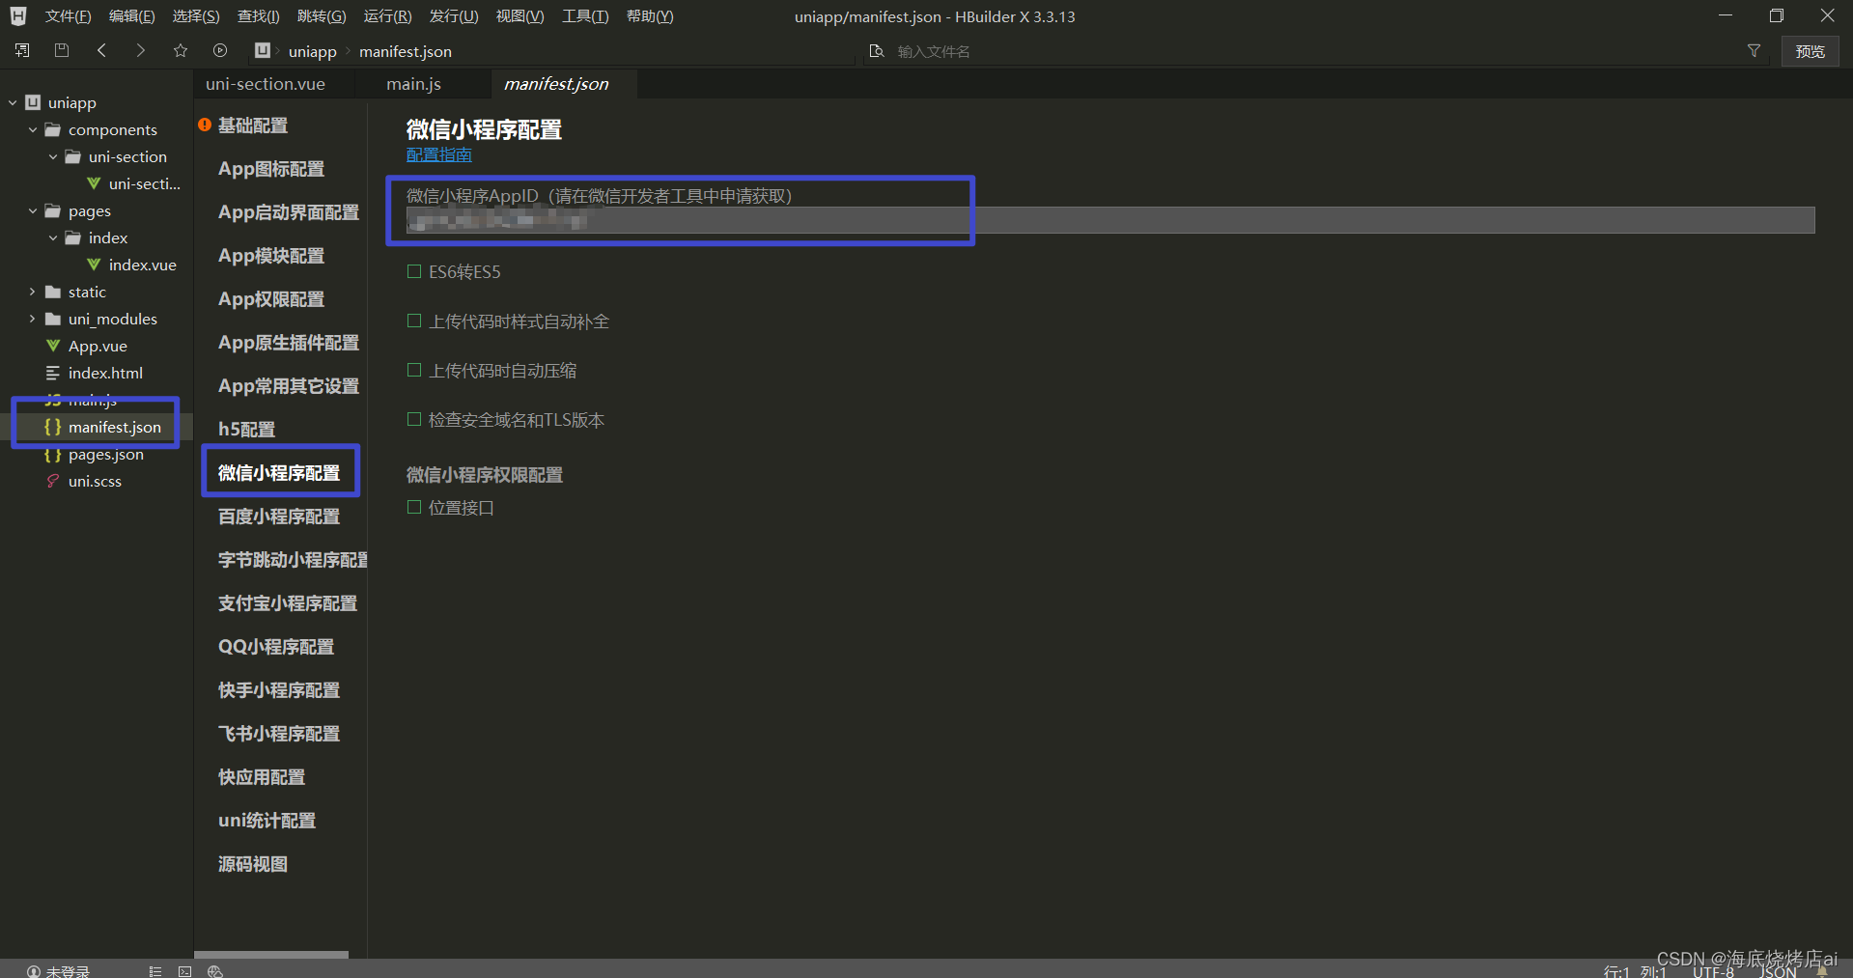Click the folder icon beside static
The image size is (1853, 978).
click(53, 292)
